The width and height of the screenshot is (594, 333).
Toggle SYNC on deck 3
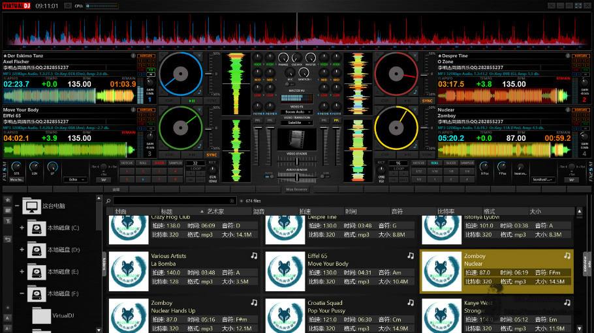tap(211, 155)
